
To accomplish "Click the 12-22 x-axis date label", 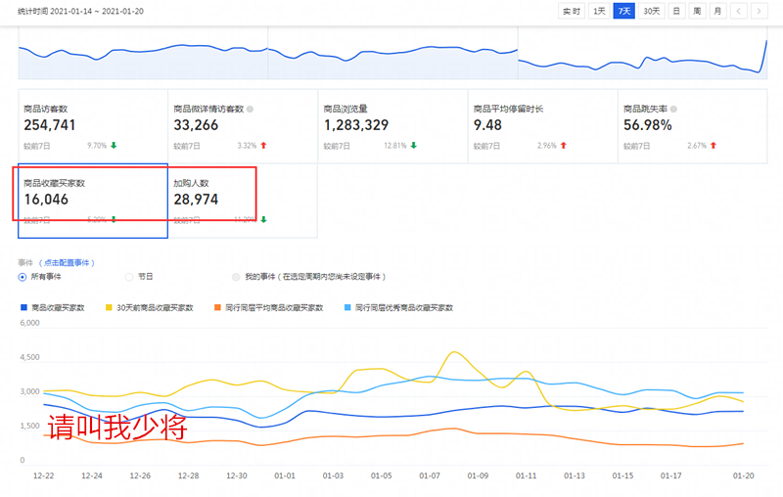I will pyautogui.click(x=43, y=476).
